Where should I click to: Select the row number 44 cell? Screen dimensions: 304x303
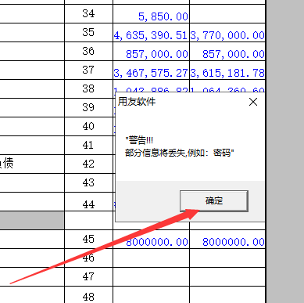pyautogui.click(x=88, y=202)
